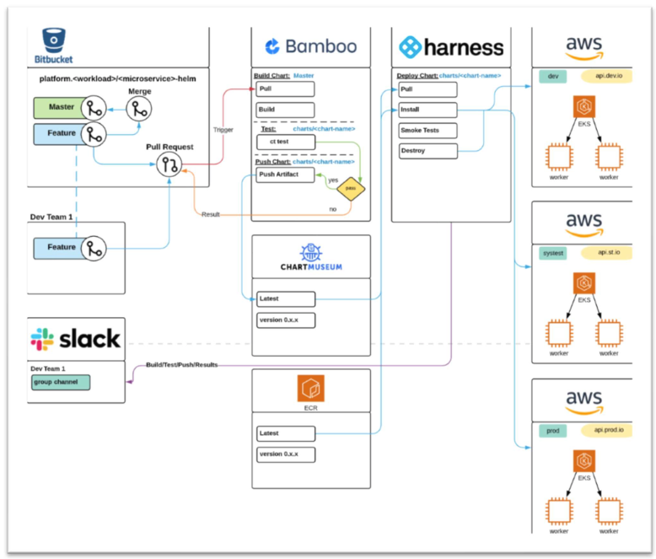The image size is (656, 559).
Task: Click the Dev Team 1 label under Slack
Action: [48, 368]
